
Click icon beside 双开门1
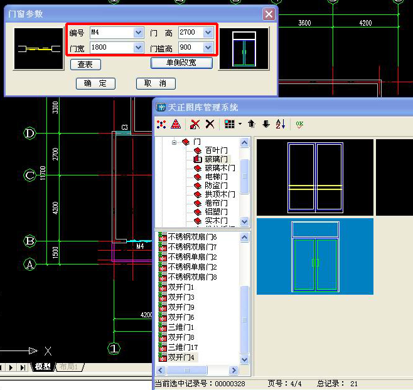point(162,287)
